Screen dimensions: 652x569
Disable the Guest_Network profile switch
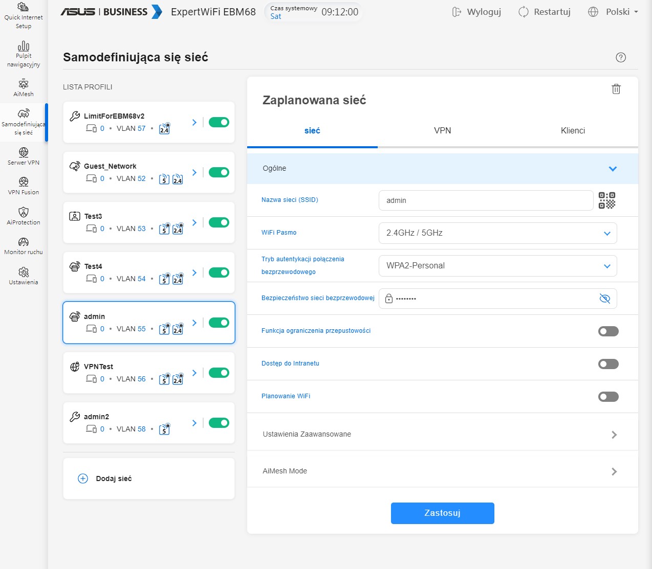click(x=219, y=172)
